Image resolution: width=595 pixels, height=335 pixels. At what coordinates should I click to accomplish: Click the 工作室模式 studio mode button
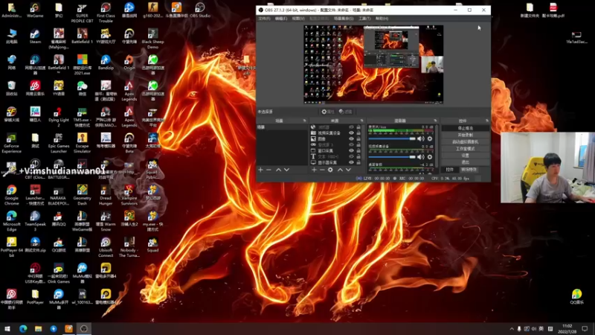466,148
